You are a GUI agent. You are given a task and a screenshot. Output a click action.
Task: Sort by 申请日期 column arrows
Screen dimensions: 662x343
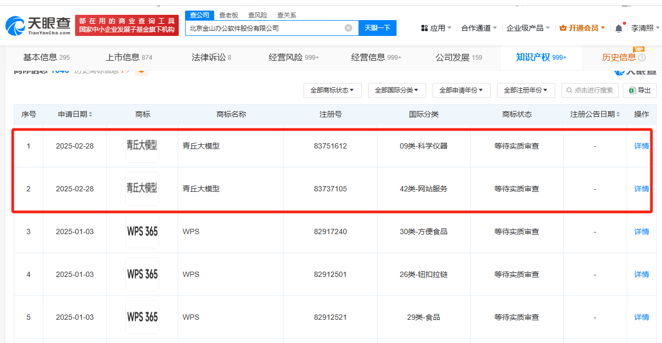point(90,114)
